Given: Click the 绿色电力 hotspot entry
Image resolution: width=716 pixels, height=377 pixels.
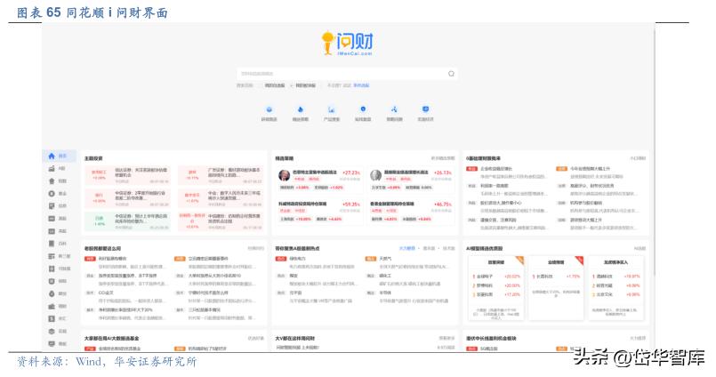Looking at the screenshot, I should click(297, 259).
